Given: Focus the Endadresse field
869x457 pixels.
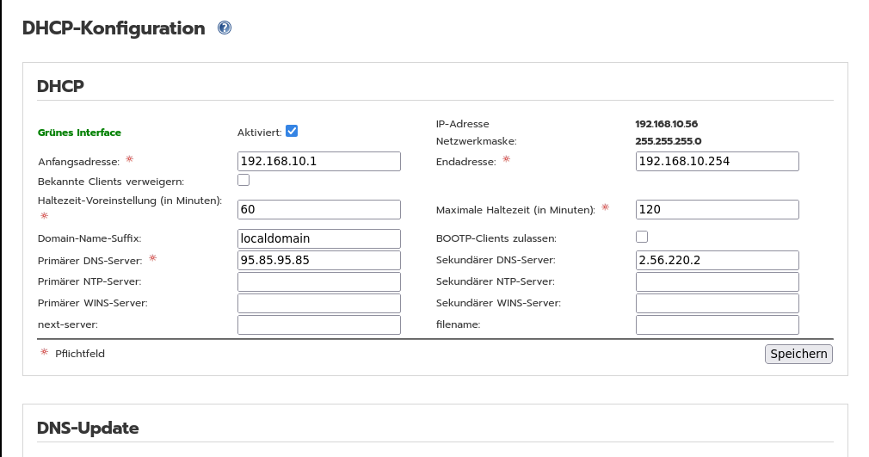Looking at the screenshot, I should [717, 161].
